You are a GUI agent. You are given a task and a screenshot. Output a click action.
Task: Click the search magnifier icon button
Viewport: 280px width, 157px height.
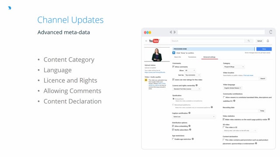point(248,41)
